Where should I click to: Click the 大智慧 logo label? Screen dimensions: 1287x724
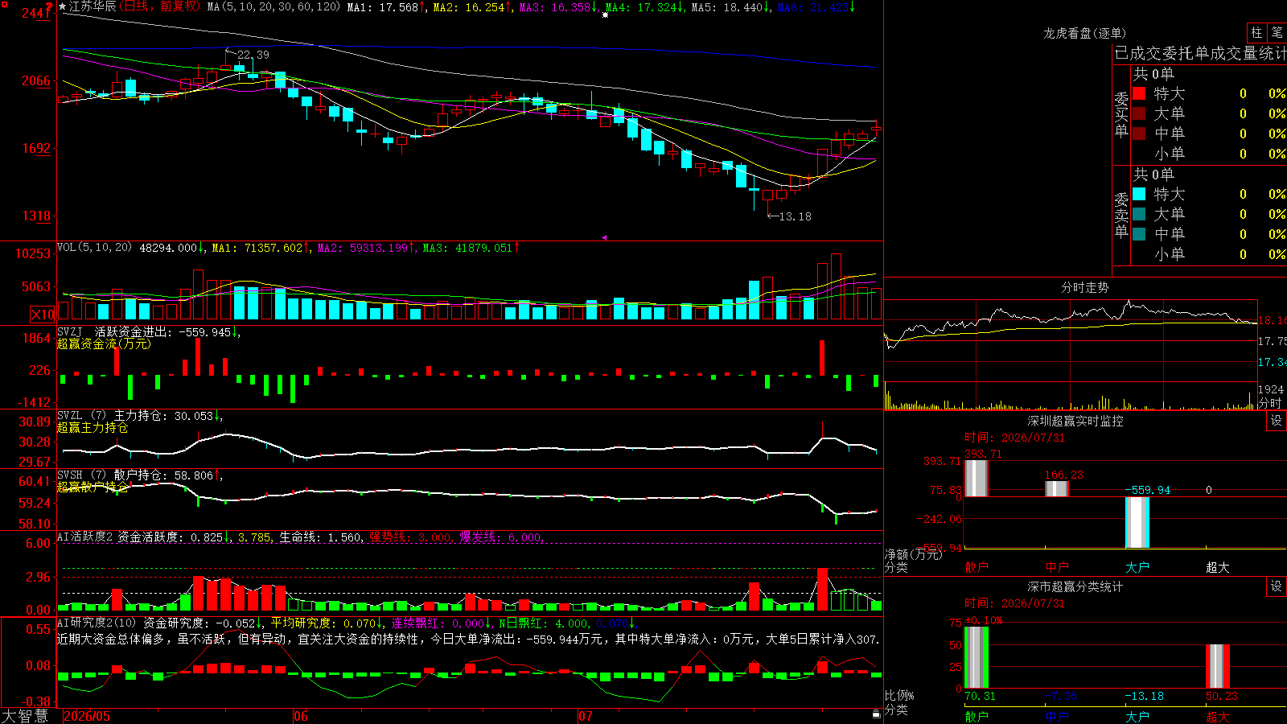tap(25, 716)
